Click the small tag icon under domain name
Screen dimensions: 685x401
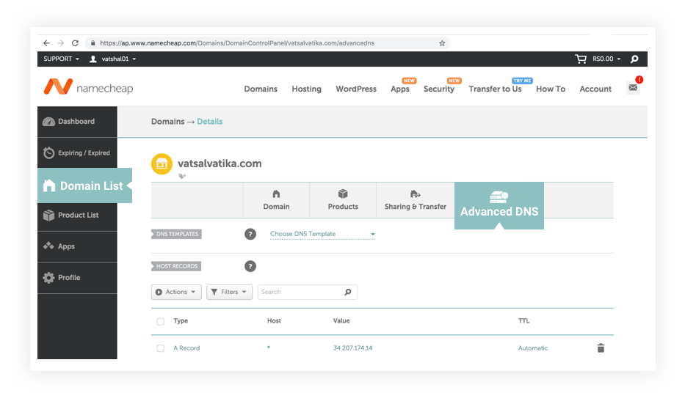click(x=182, y=176)
